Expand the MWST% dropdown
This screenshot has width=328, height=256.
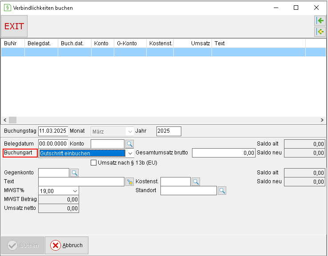(x=75, y=191)
